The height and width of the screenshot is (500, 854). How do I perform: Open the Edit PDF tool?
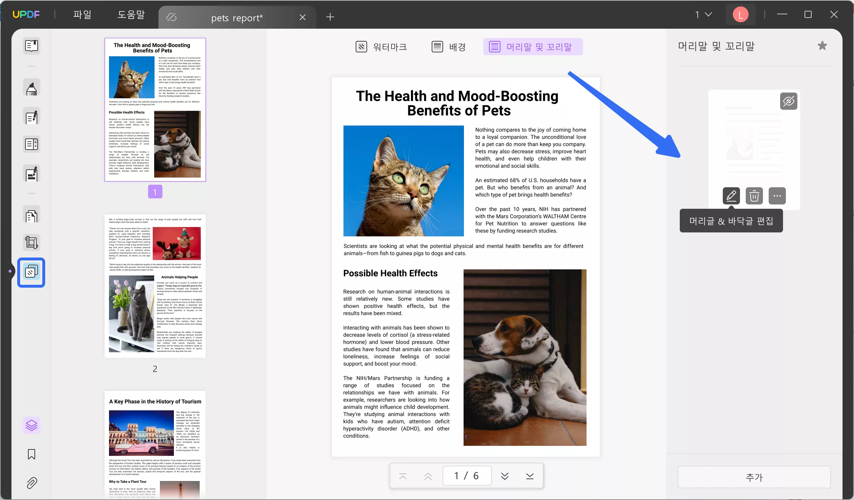tap(32, 117)
